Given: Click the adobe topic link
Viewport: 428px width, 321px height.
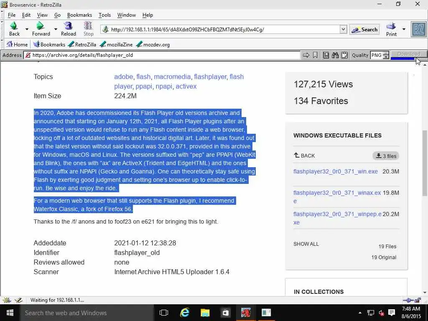Looking at the screenshot, I should pos(123,77).
